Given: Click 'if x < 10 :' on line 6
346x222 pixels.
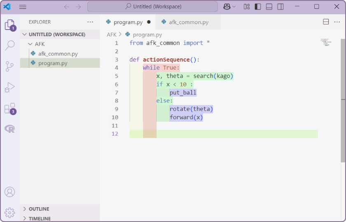Looking at the screenshot, I should point(175,84).
